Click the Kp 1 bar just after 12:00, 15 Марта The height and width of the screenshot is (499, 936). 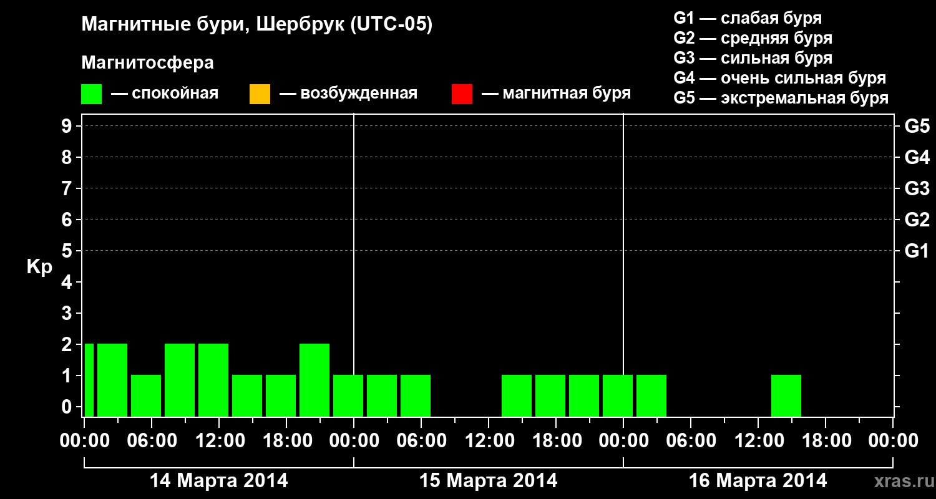tap(517, 395)
